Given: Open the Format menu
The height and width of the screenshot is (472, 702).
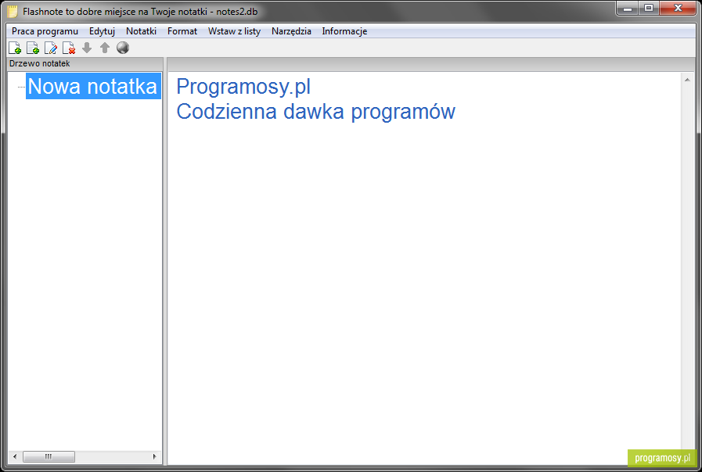Looking at the screenshot, I should [182, 31].
